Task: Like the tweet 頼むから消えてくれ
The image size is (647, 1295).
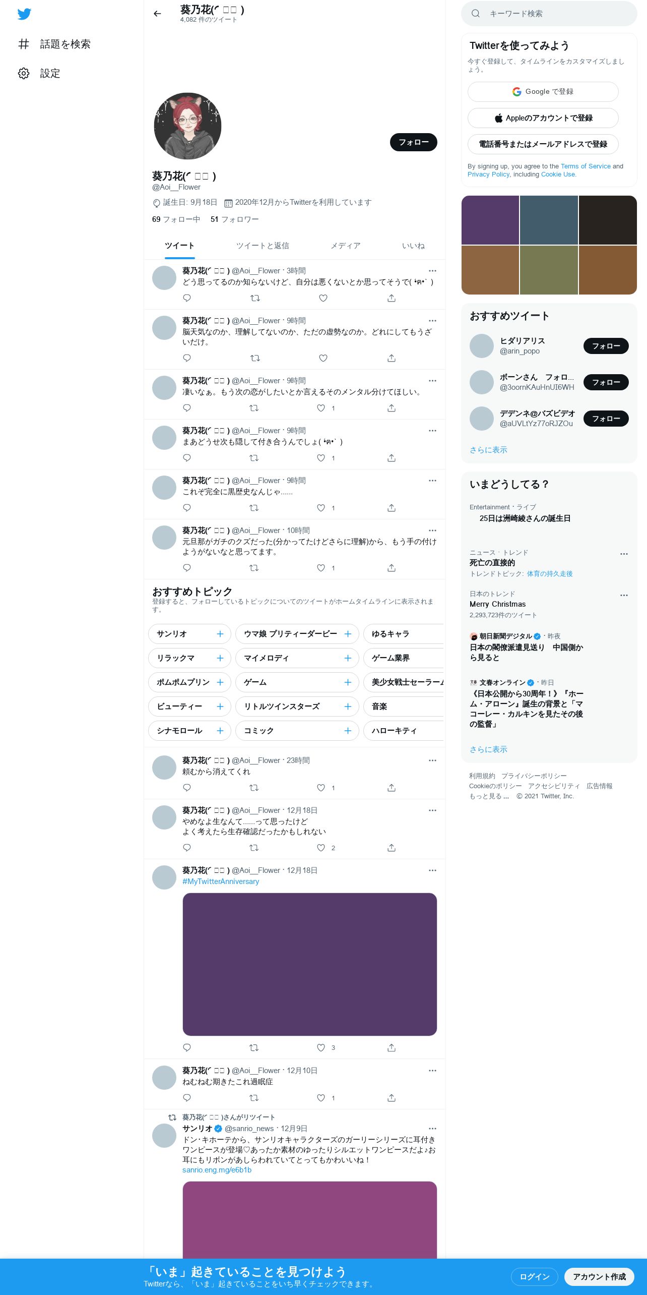Action: point(321,788)
